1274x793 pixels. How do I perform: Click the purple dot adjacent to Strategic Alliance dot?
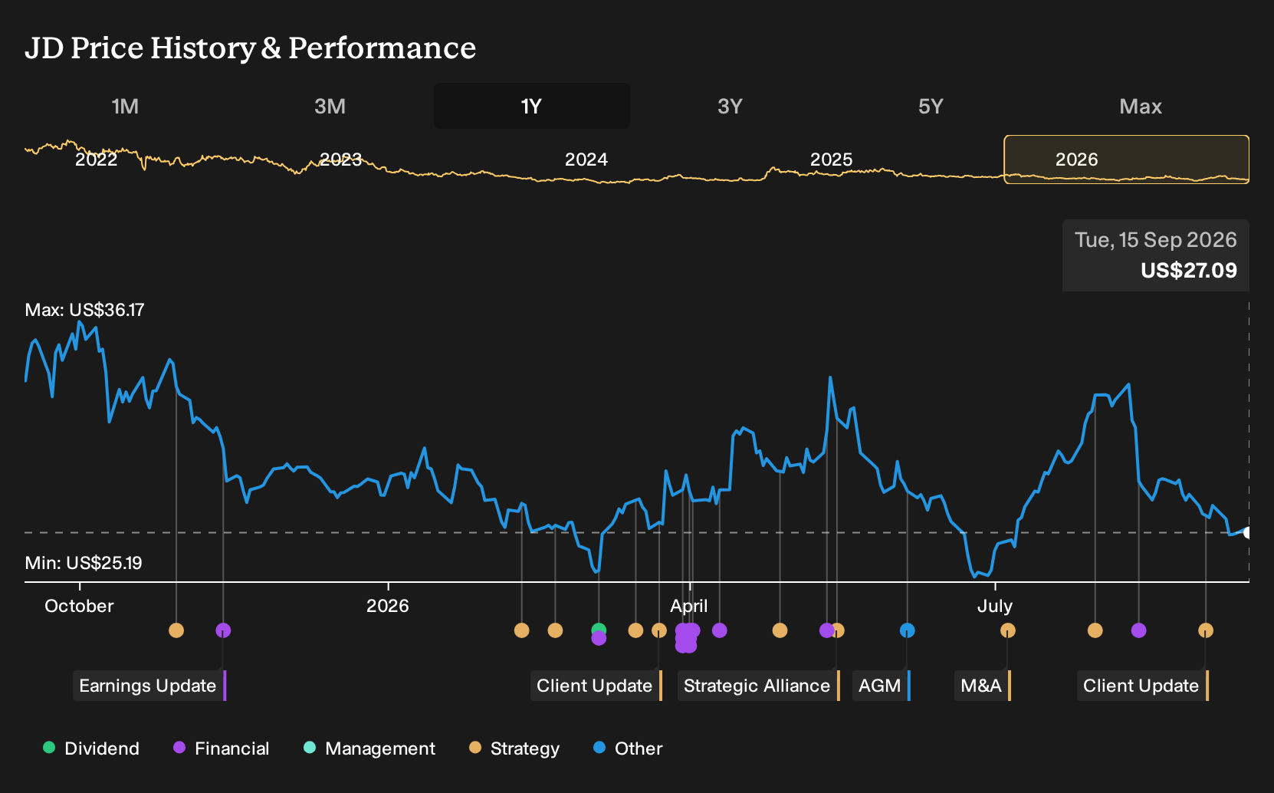coord(826,630)
